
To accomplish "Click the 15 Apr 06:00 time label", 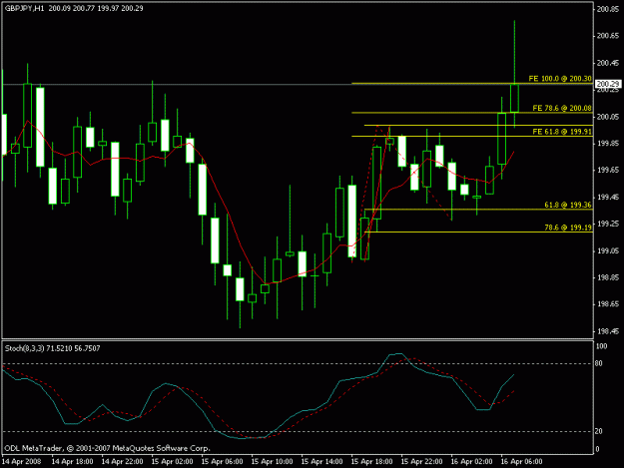I will coord(222,462).
